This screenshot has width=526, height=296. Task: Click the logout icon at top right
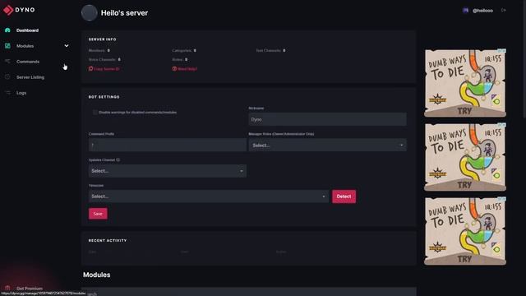[x=504, y=11]
